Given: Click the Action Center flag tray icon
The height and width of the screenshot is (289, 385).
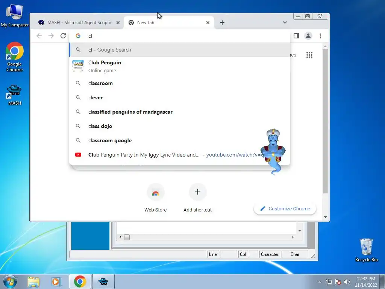Looking at the screenshot, I should pos(338,282).
